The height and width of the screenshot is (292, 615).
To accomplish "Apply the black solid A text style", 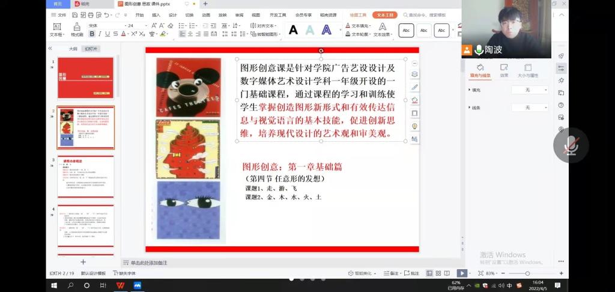I will point(293,30).
